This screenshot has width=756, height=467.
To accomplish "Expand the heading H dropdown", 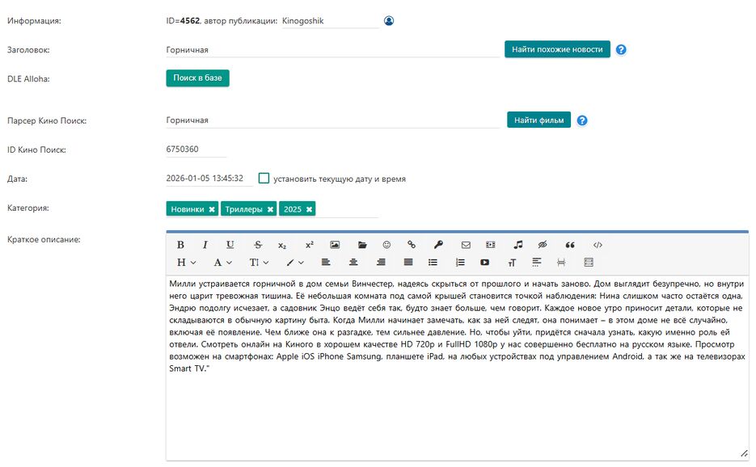I will (186, 263).
